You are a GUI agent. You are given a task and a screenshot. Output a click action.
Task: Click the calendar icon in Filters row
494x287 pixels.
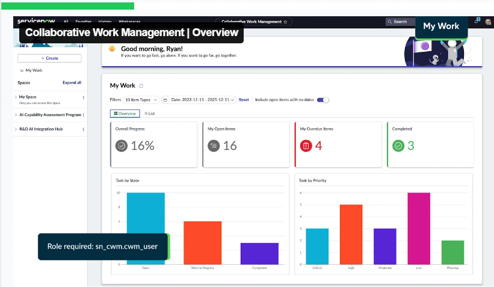pyautogui.click(x=165, y=100)
